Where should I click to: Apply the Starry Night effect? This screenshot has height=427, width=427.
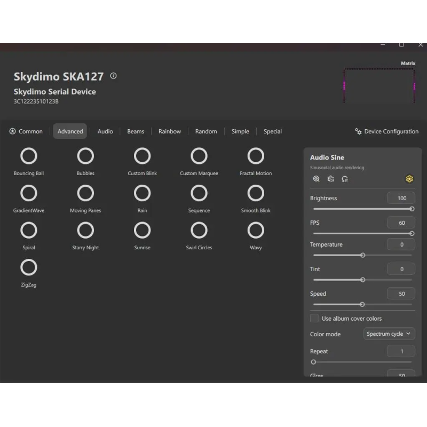coord(85,231)
